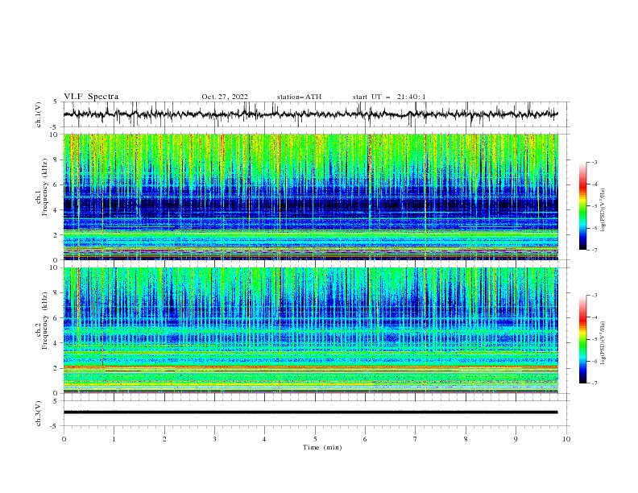This screenshot has height=493, width=638.
Task: Click the "-5" tick on upper color bar
Action: 594,206
